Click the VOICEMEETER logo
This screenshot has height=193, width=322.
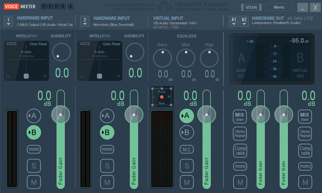point(20,7)
